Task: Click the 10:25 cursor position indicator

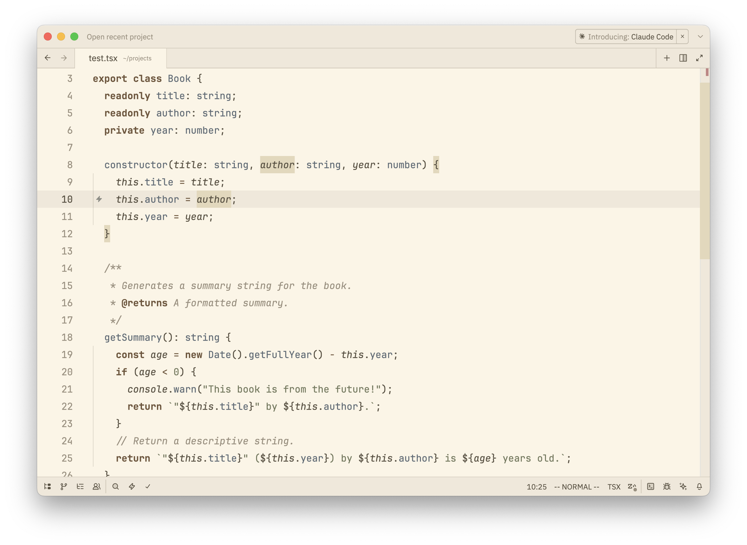Action: [x=536, y=487]
